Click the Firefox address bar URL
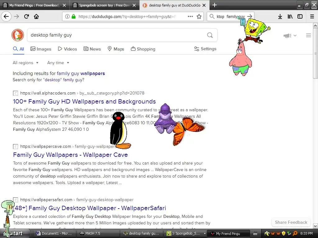 click(127, 16)
